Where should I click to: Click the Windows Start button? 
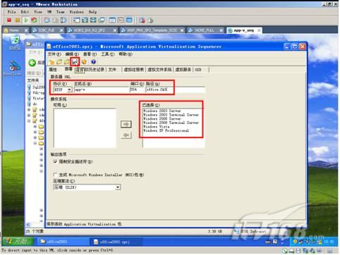tap(18, 242)
